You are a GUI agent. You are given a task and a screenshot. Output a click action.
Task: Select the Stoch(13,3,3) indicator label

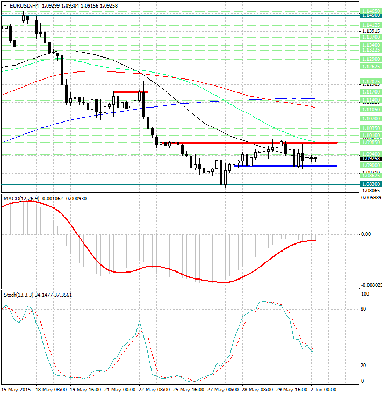tap(19, 295)
